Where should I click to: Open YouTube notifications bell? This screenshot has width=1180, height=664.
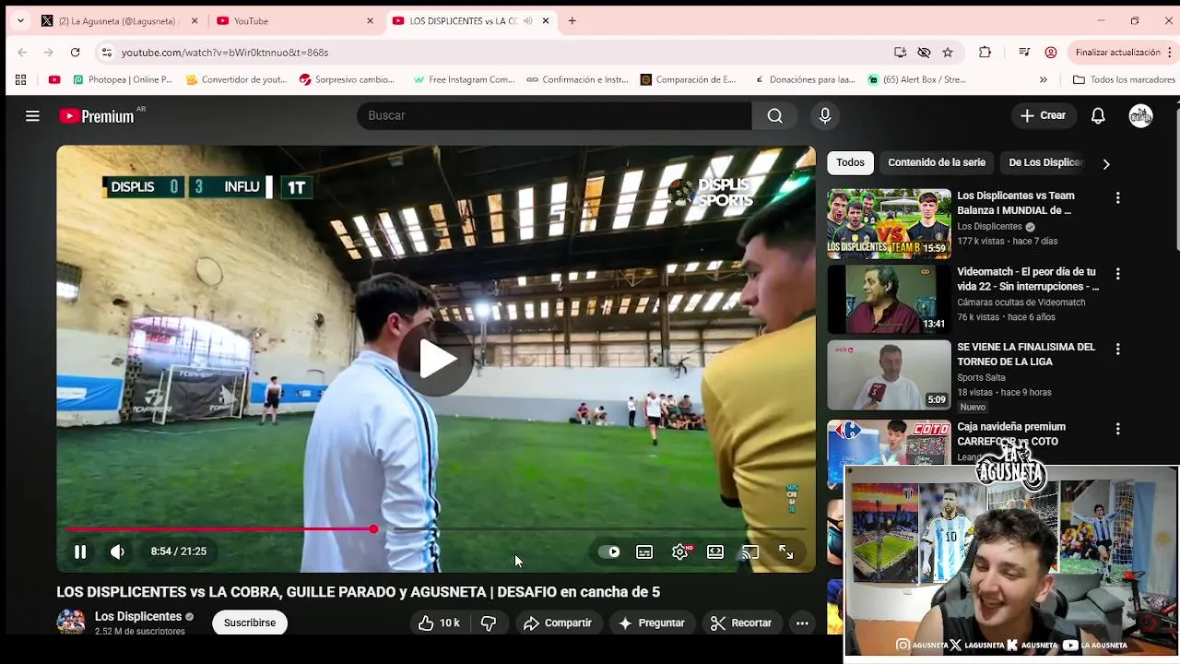pos(1098,115)
